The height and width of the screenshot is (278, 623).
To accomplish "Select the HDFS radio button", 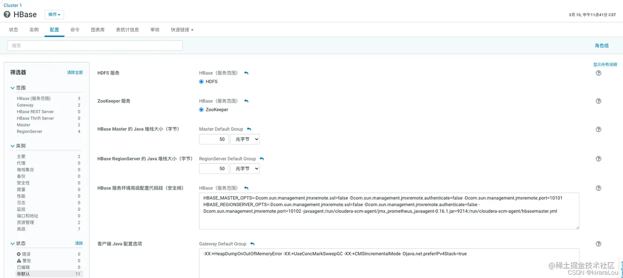I will tap(201, 81).
